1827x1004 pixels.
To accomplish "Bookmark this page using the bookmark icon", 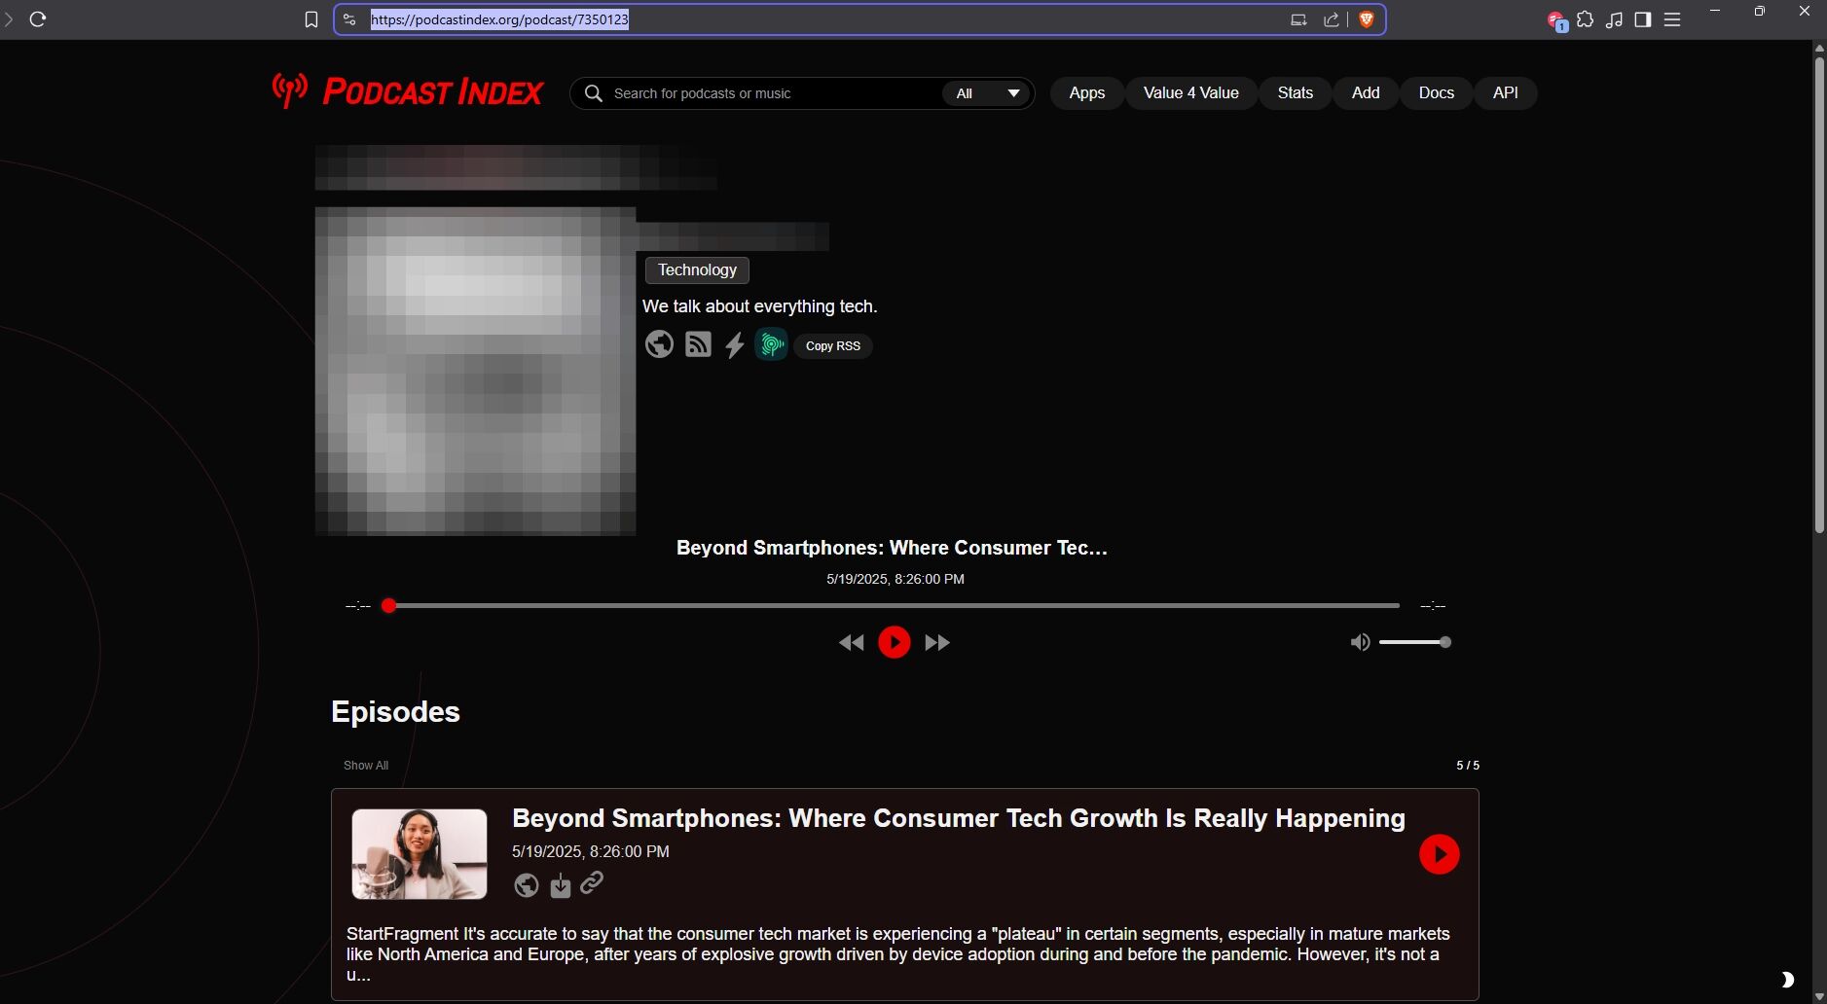I will [311, 19].
